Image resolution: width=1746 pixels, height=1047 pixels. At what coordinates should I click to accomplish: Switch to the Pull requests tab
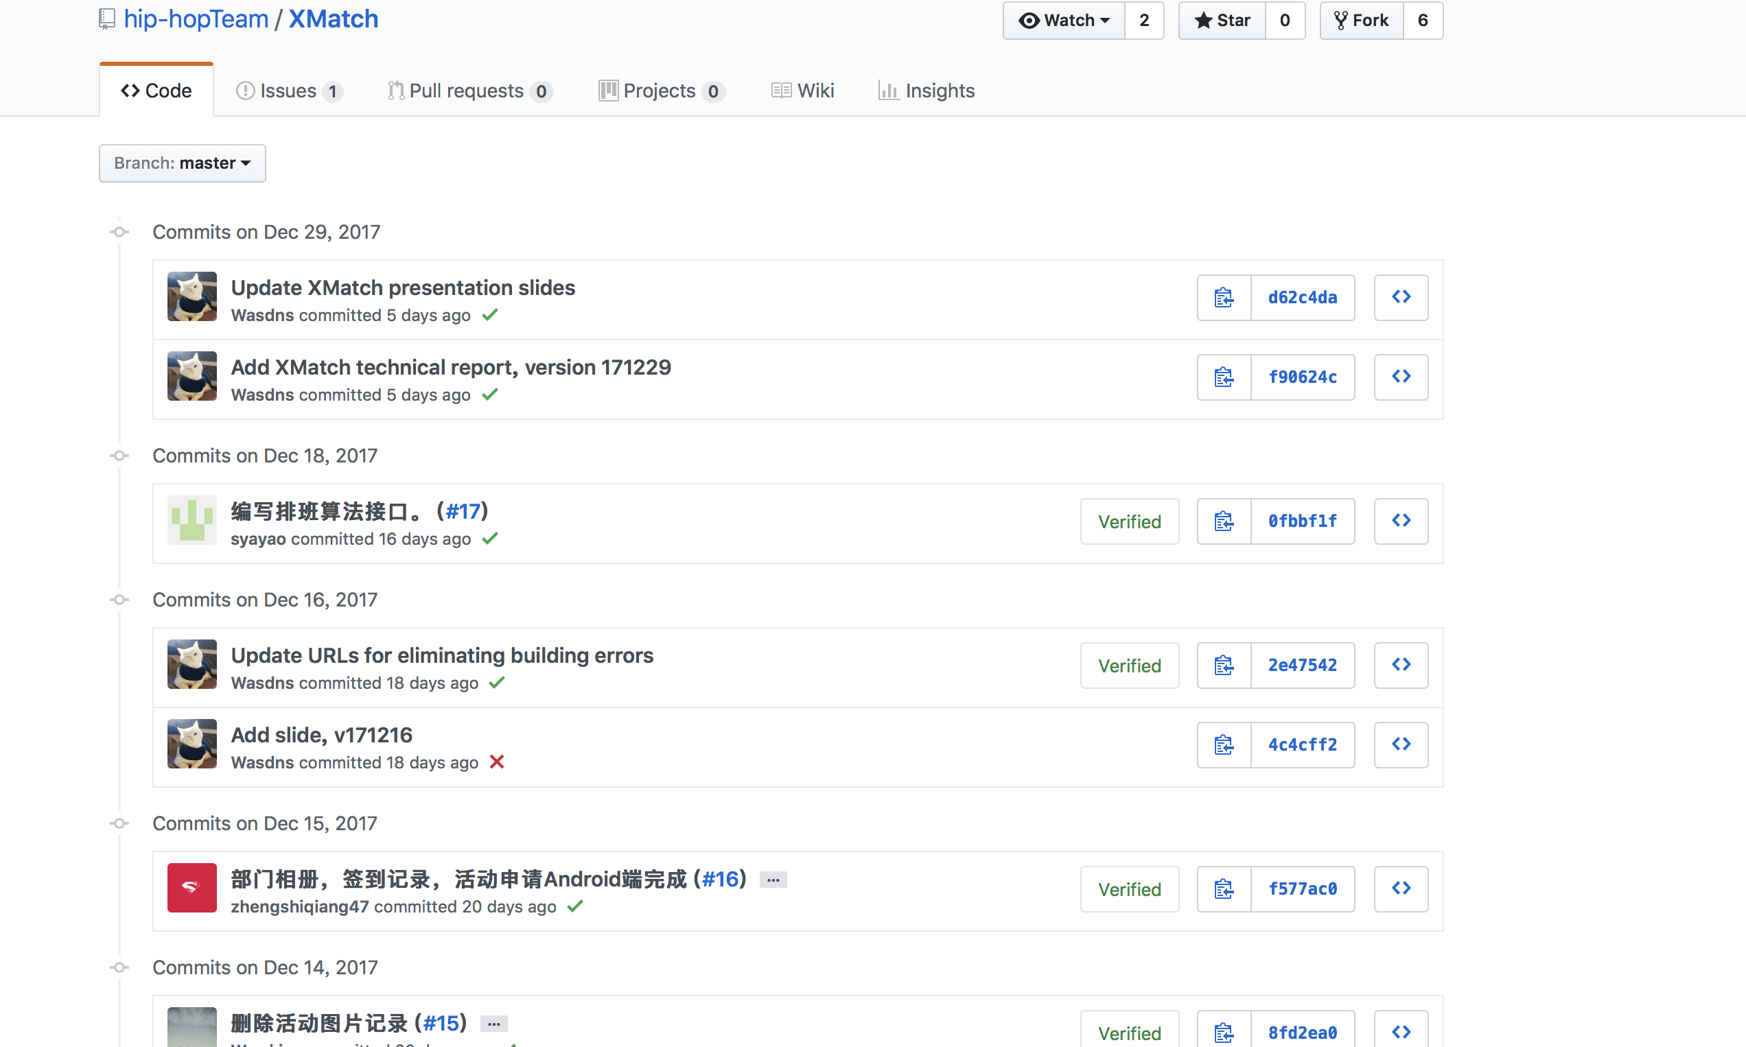pyautogui.click(x=470, y=91)
